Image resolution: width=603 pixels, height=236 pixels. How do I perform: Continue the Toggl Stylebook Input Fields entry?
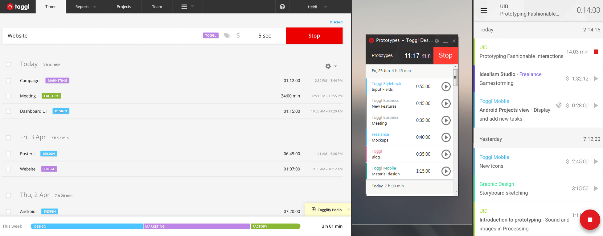[x=446, y=87]
